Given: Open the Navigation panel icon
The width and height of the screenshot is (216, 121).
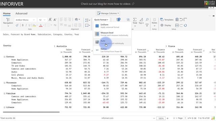Looking at the screenshot, I should pos(8,19).
